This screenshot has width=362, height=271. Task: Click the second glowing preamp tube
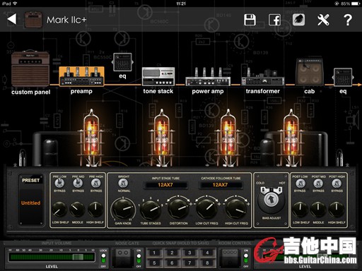(162, 138)
